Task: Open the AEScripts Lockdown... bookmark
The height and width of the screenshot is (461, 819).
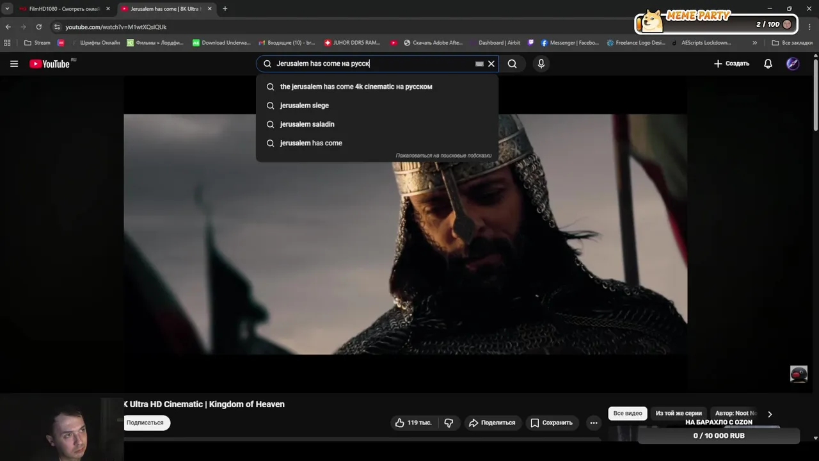Action: (x=701, y=43)
